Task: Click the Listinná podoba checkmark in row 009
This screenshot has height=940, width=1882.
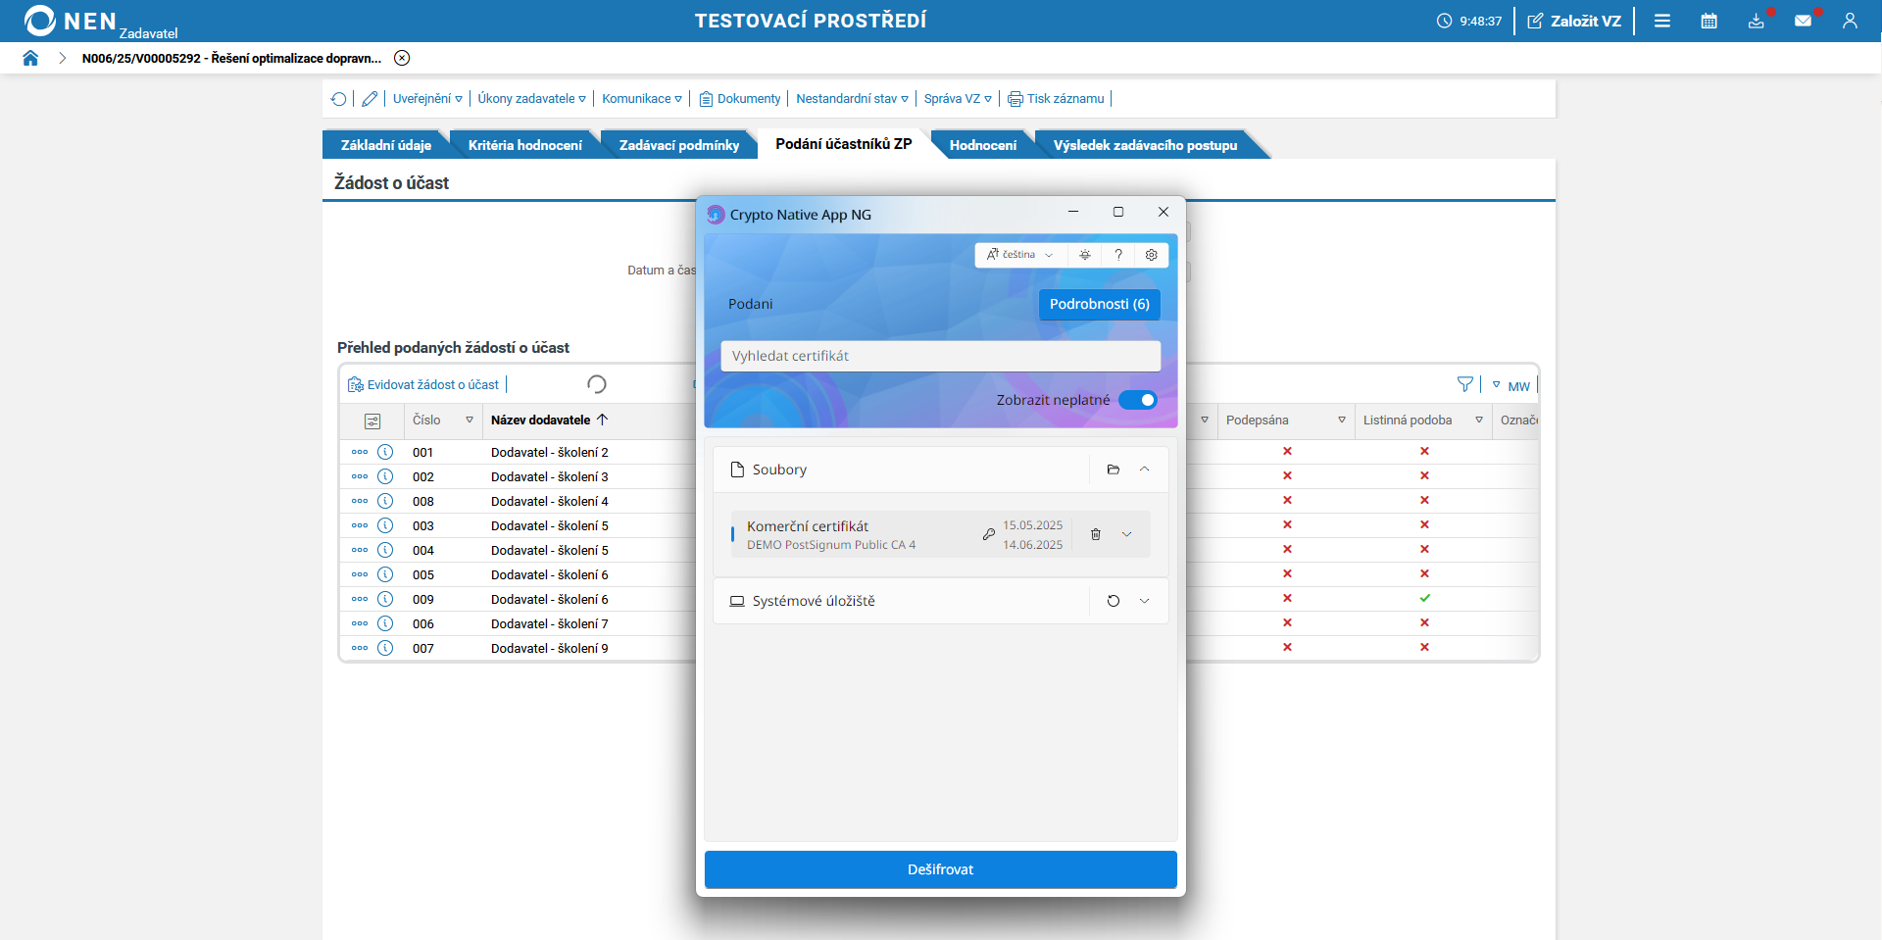Action: [1424, 598]
